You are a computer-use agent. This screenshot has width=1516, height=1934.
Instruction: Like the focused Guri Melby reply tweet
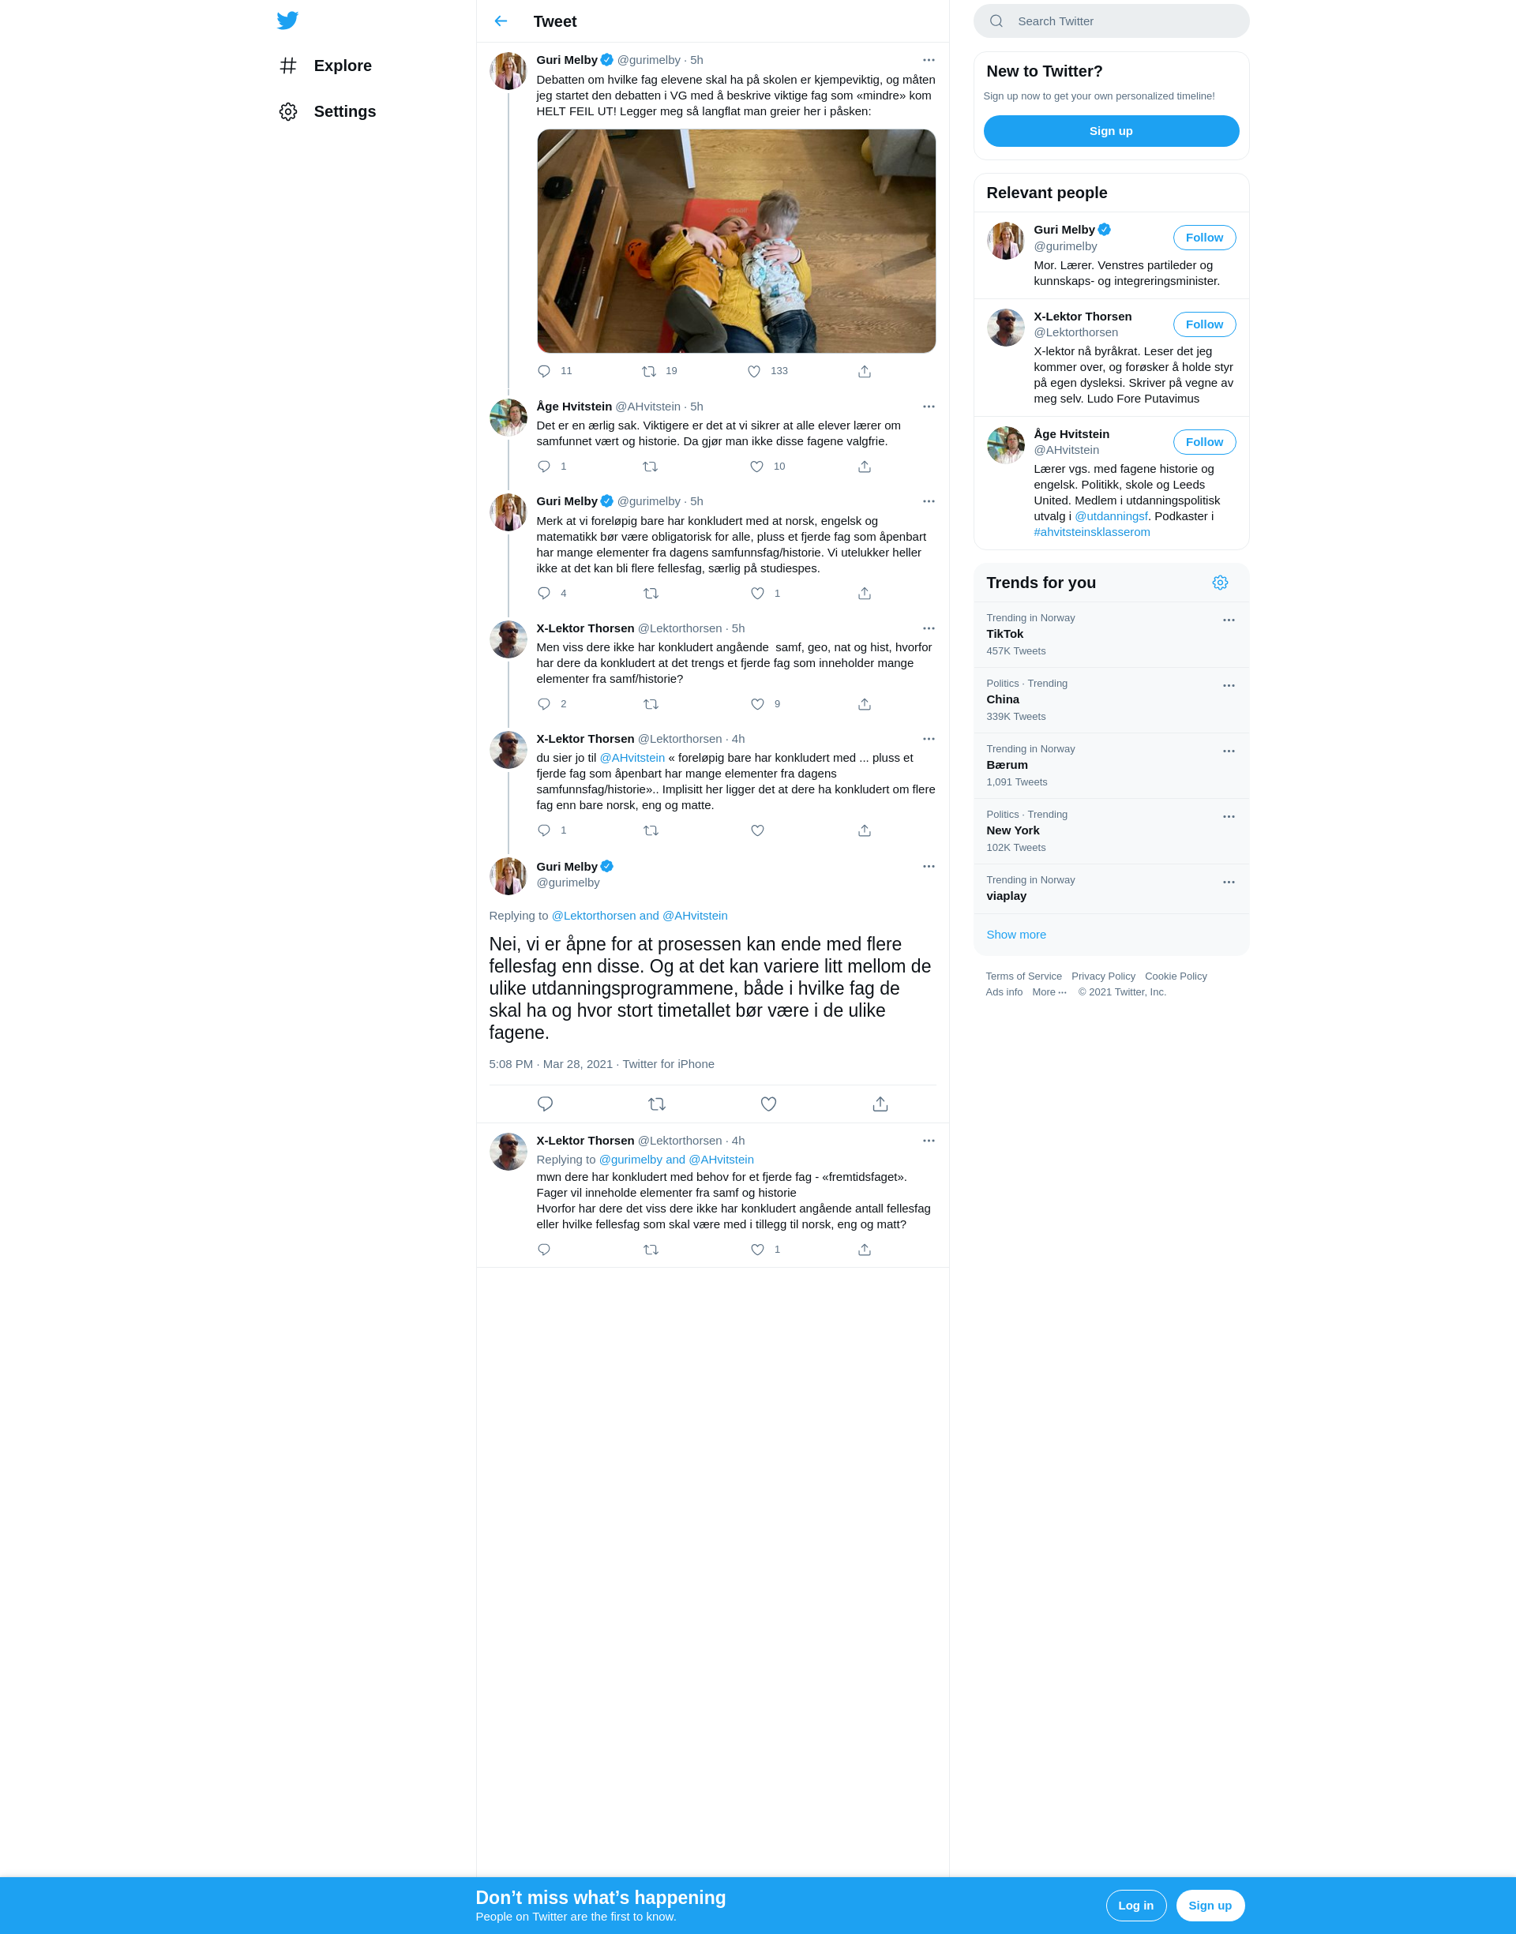768,1104
